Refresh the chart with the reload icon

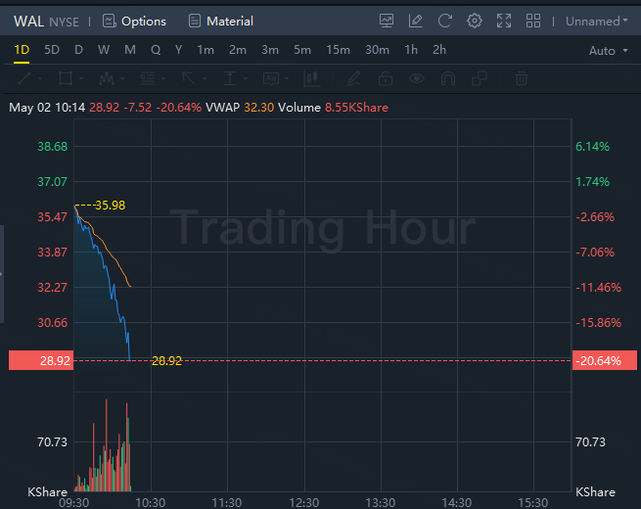pos(444,21)
